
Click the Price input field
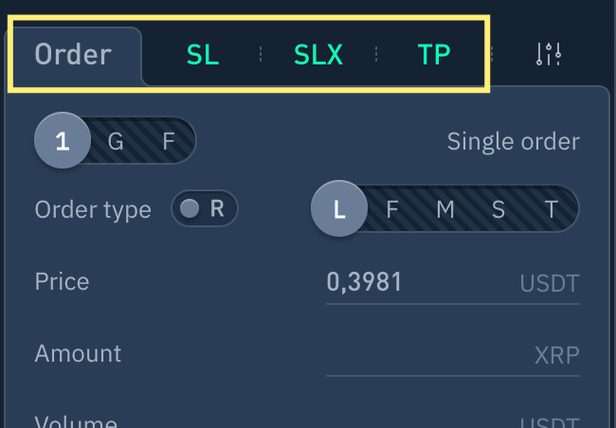(417, 282)
